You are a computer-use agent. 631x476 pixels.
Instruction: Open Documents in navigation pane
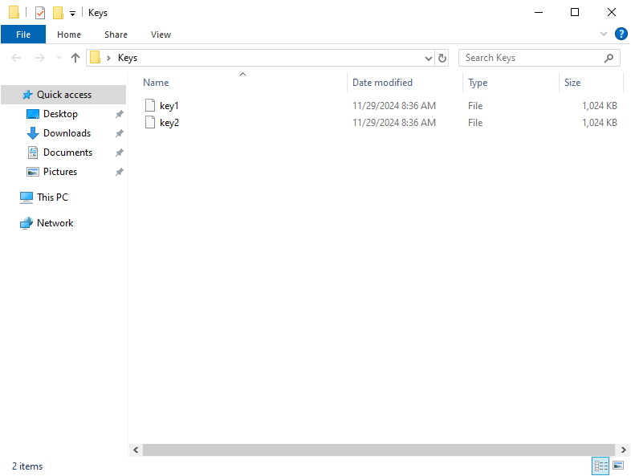pos(67,153)
